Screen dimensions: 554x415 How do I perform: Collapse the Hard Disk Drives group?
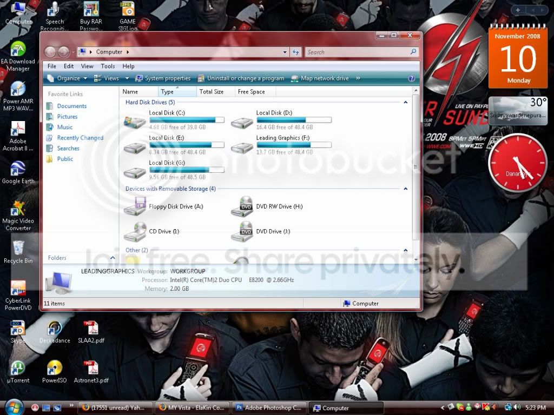tap(406, 102)
